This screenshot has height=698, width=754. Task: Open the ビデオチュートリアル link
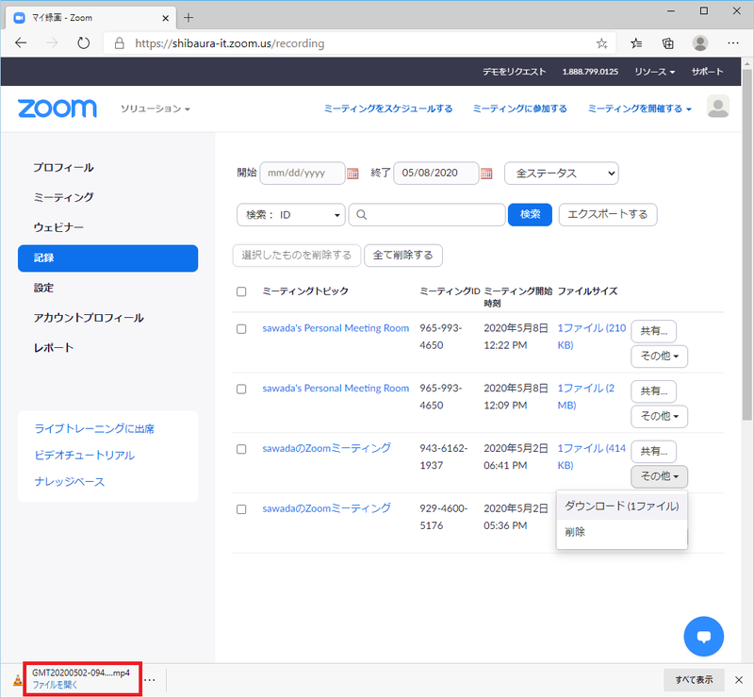click(85, 456)
